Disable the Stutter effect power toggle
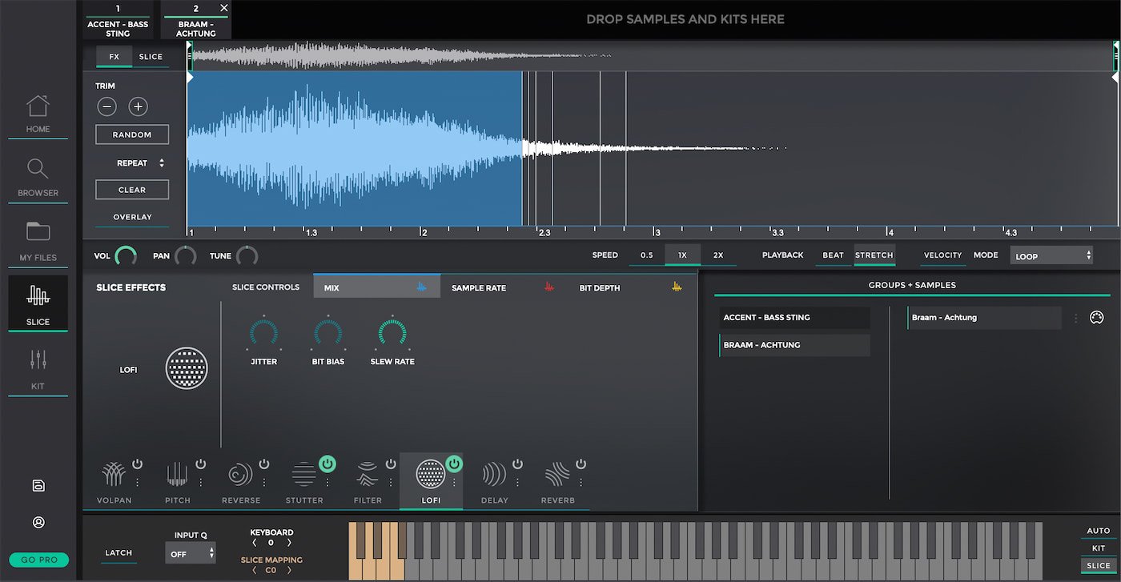This screenshot has width=1121, height=582. [327, 464]
